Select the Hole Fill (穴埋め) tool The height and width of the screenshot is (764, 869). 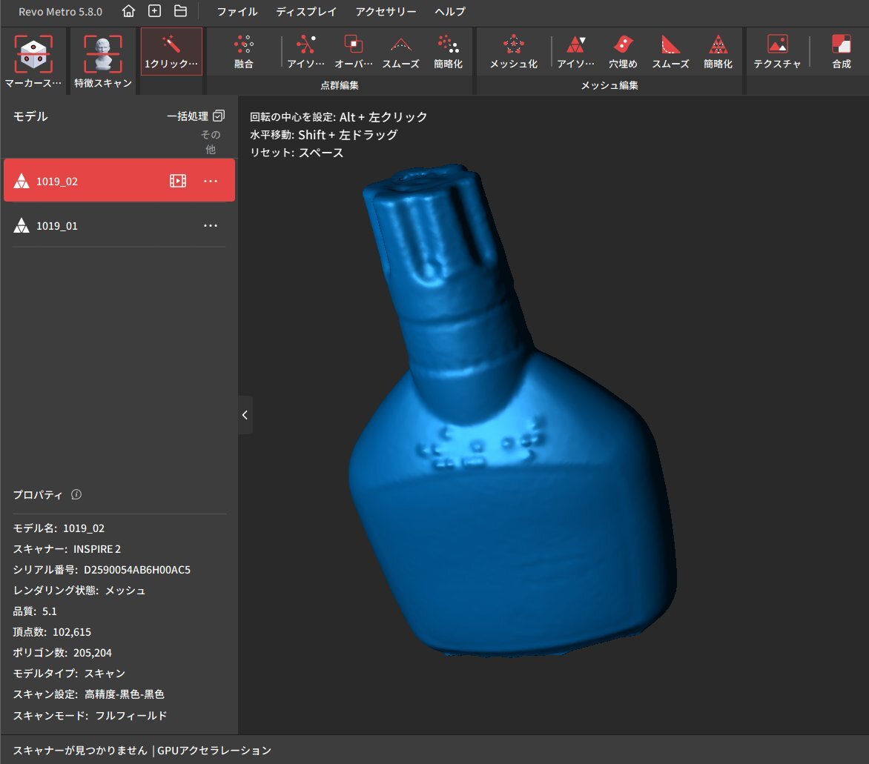623,52
